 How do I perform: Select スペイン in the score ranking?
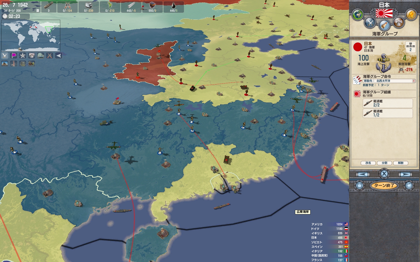pos(329,247)
